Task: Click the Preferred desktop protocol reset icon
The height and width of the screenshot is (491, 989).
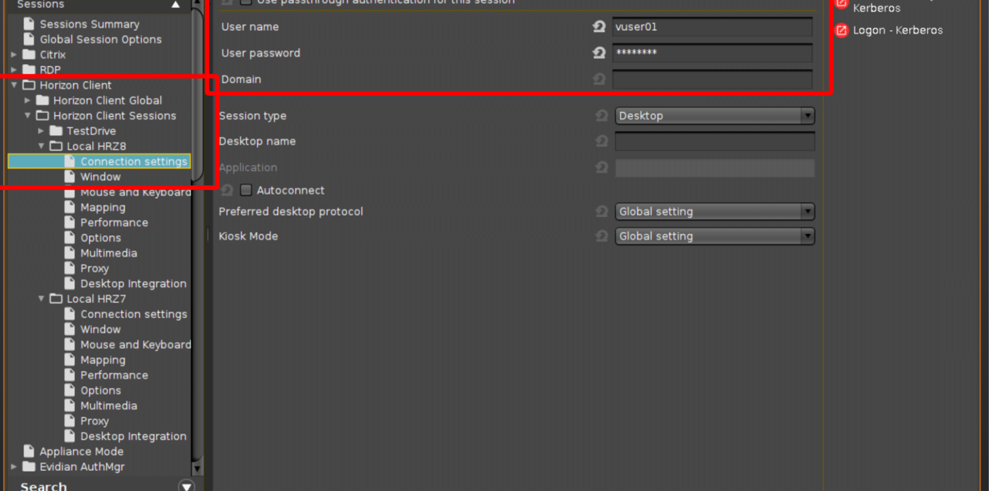Action: 602,211
